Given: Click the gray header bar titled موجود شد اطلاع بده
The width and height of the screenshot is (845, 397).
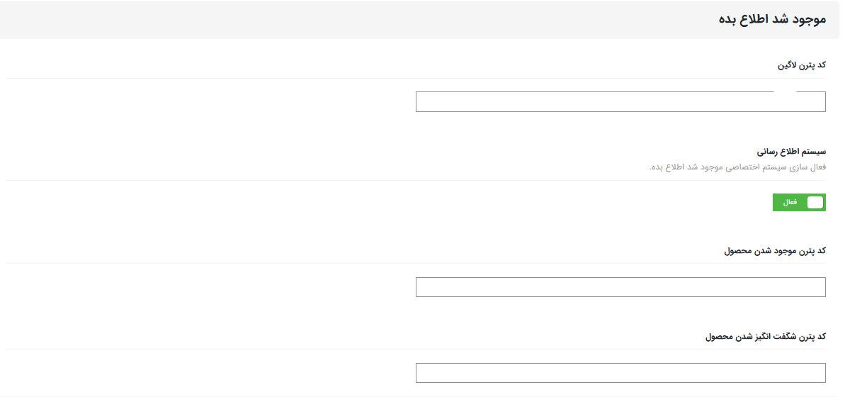Looking at the screenshot, I should (x=420, y=19).
